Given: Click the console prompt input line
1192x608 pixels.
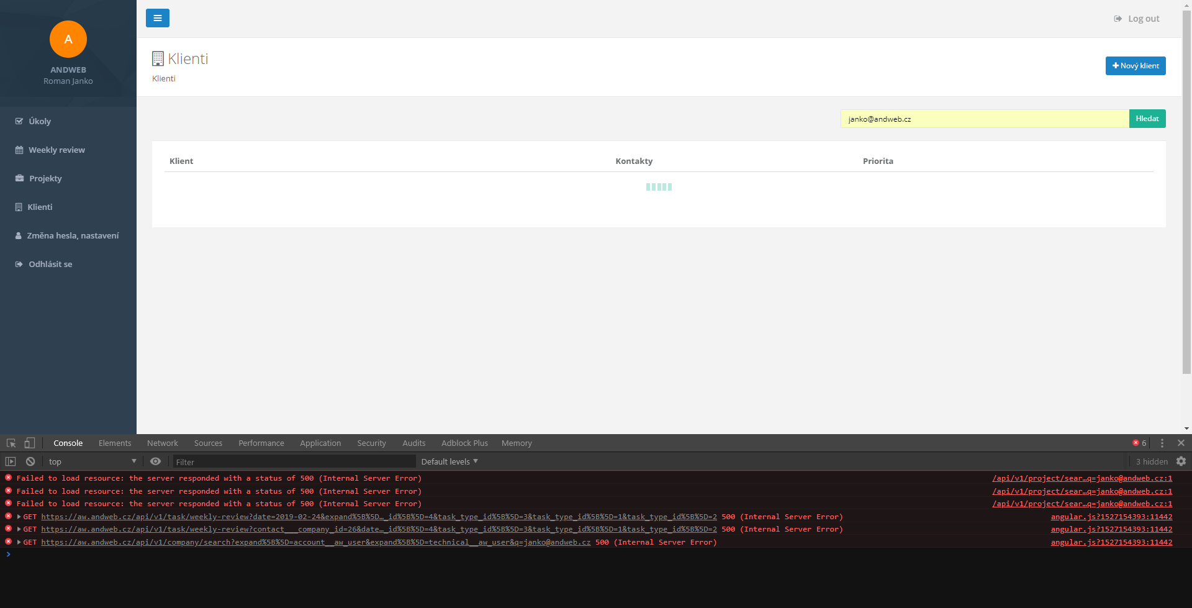Looking at the screenshot, I should click(x=596, y=555).
